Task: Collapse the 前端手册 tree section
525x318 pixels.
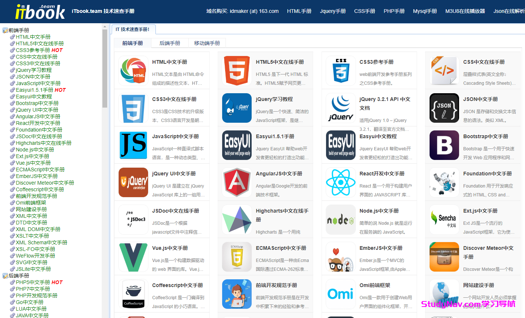Action: click(5, 30)
